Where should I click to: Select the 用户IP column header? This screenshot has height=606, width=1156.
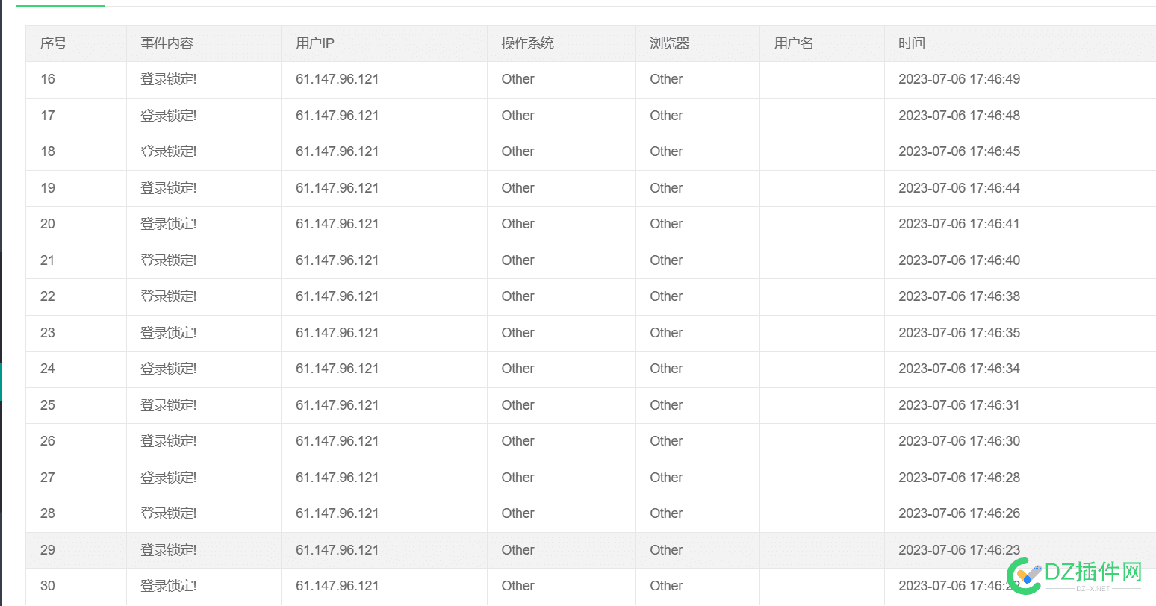point(314,43)
